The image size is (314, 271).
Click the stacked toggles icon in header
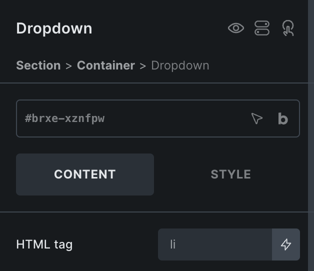[x=262, y=28]
